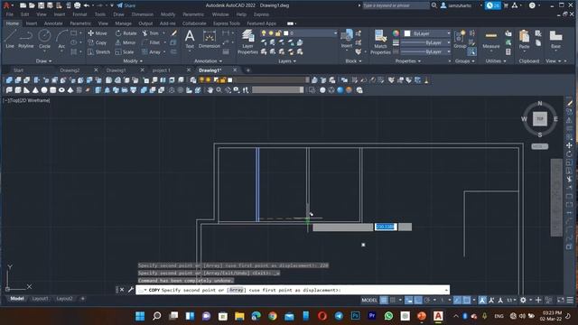This screenshot has height=325, width=578.
Task: Add a new drawing tab
Action: (x=248, y=70)
